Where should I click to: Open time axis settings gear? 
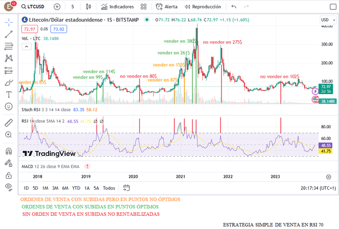pos(328,177)
